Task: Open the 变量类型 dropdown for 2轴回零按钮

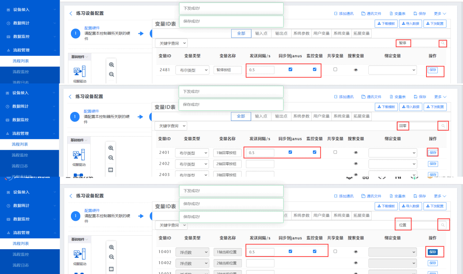Action: (x=192, y=164)
